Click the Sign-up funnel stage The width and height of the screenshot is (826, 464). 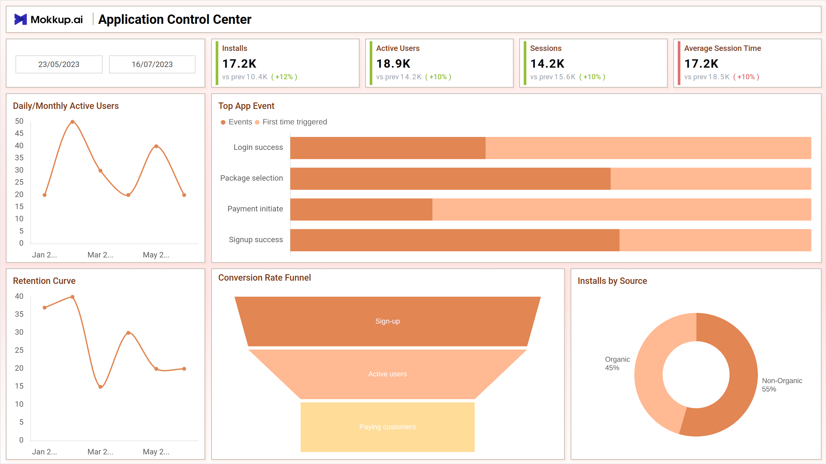388,321
